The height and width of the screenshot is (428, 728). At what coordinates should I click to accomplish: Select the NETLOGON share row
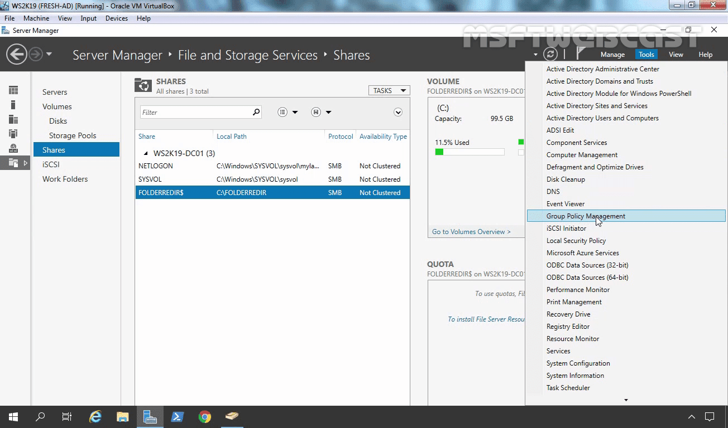272,166
